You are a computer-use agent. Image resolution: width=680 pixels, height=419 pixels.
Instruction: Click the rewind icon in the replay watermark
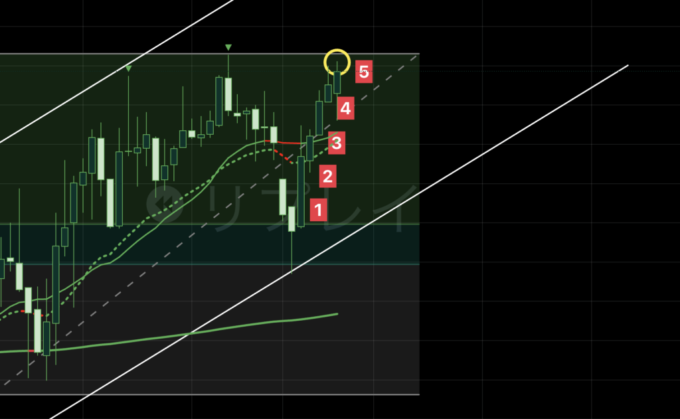click(x=165, y=203)
